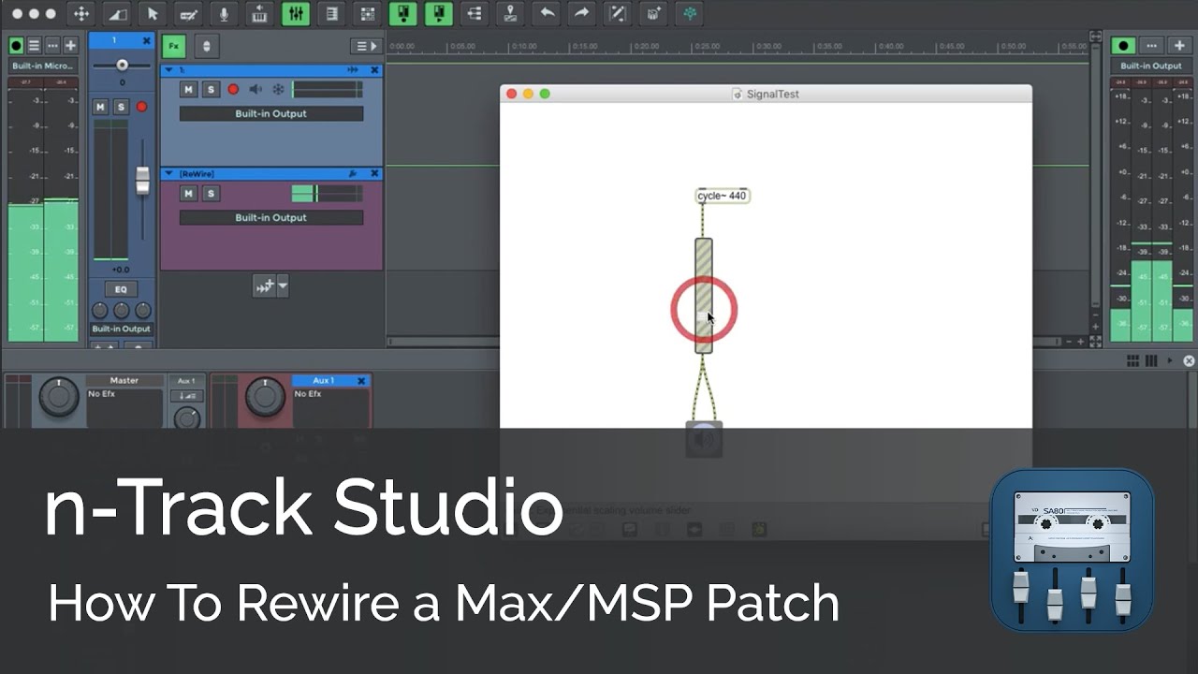The image size is (1198, 674).
Task: Click the teal Songtree icon
Action: (690, 14)
